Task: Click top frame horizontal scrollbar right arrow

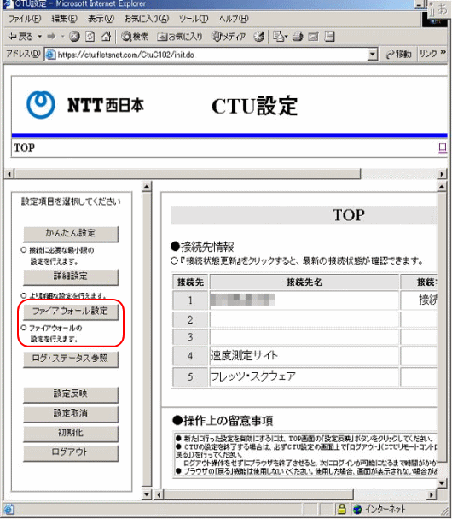Action: pos(442,174)
